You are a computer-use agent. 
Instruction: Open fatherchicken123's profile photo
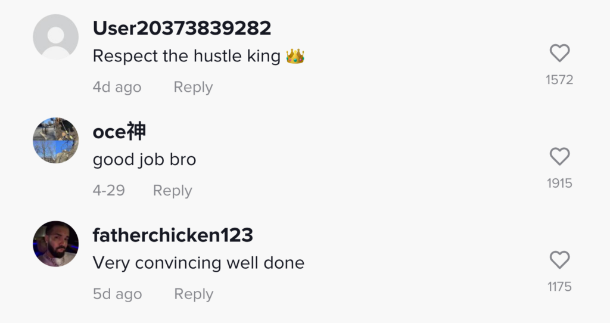click(x=55, y=244)
